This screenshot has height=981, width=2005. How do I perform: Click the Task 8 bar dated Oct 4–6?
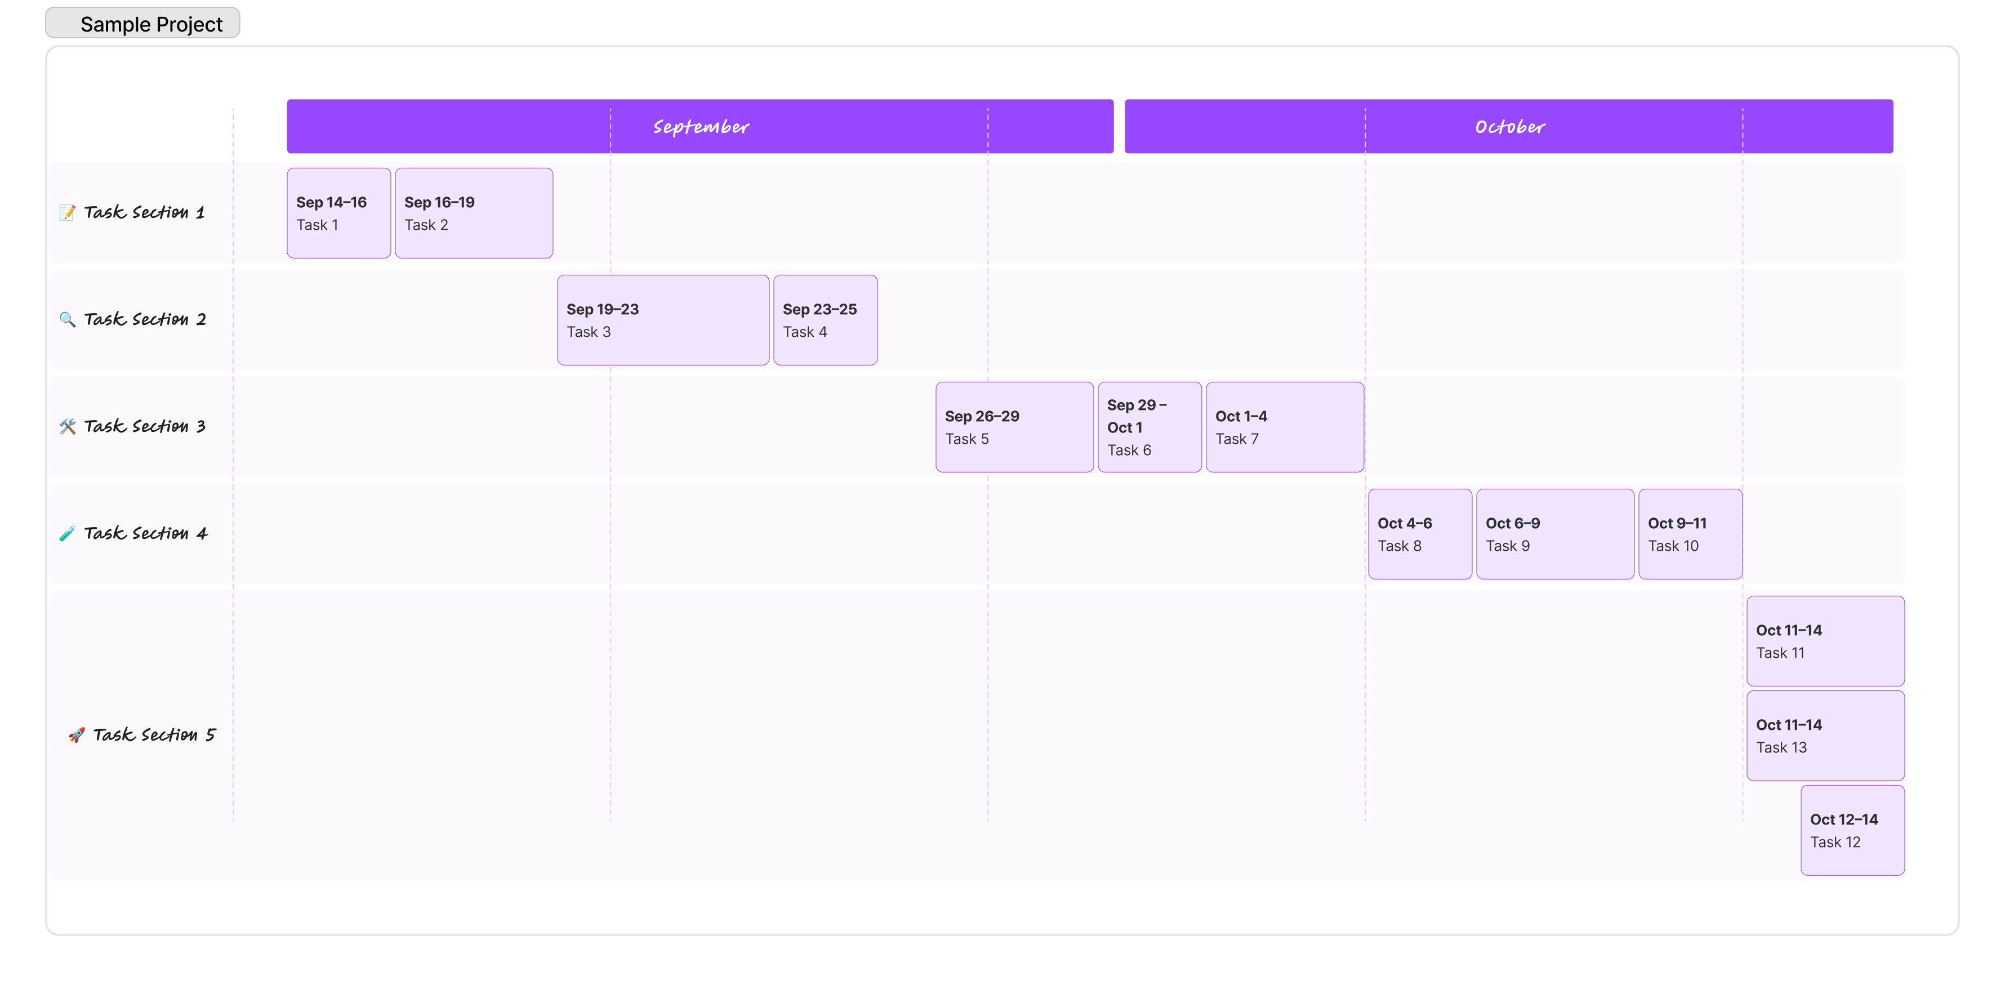pos(1419,533)
